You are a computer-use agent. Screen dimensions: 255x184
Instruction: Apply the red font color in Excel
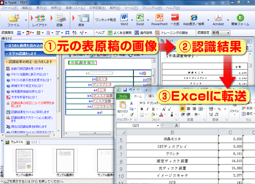161,114
